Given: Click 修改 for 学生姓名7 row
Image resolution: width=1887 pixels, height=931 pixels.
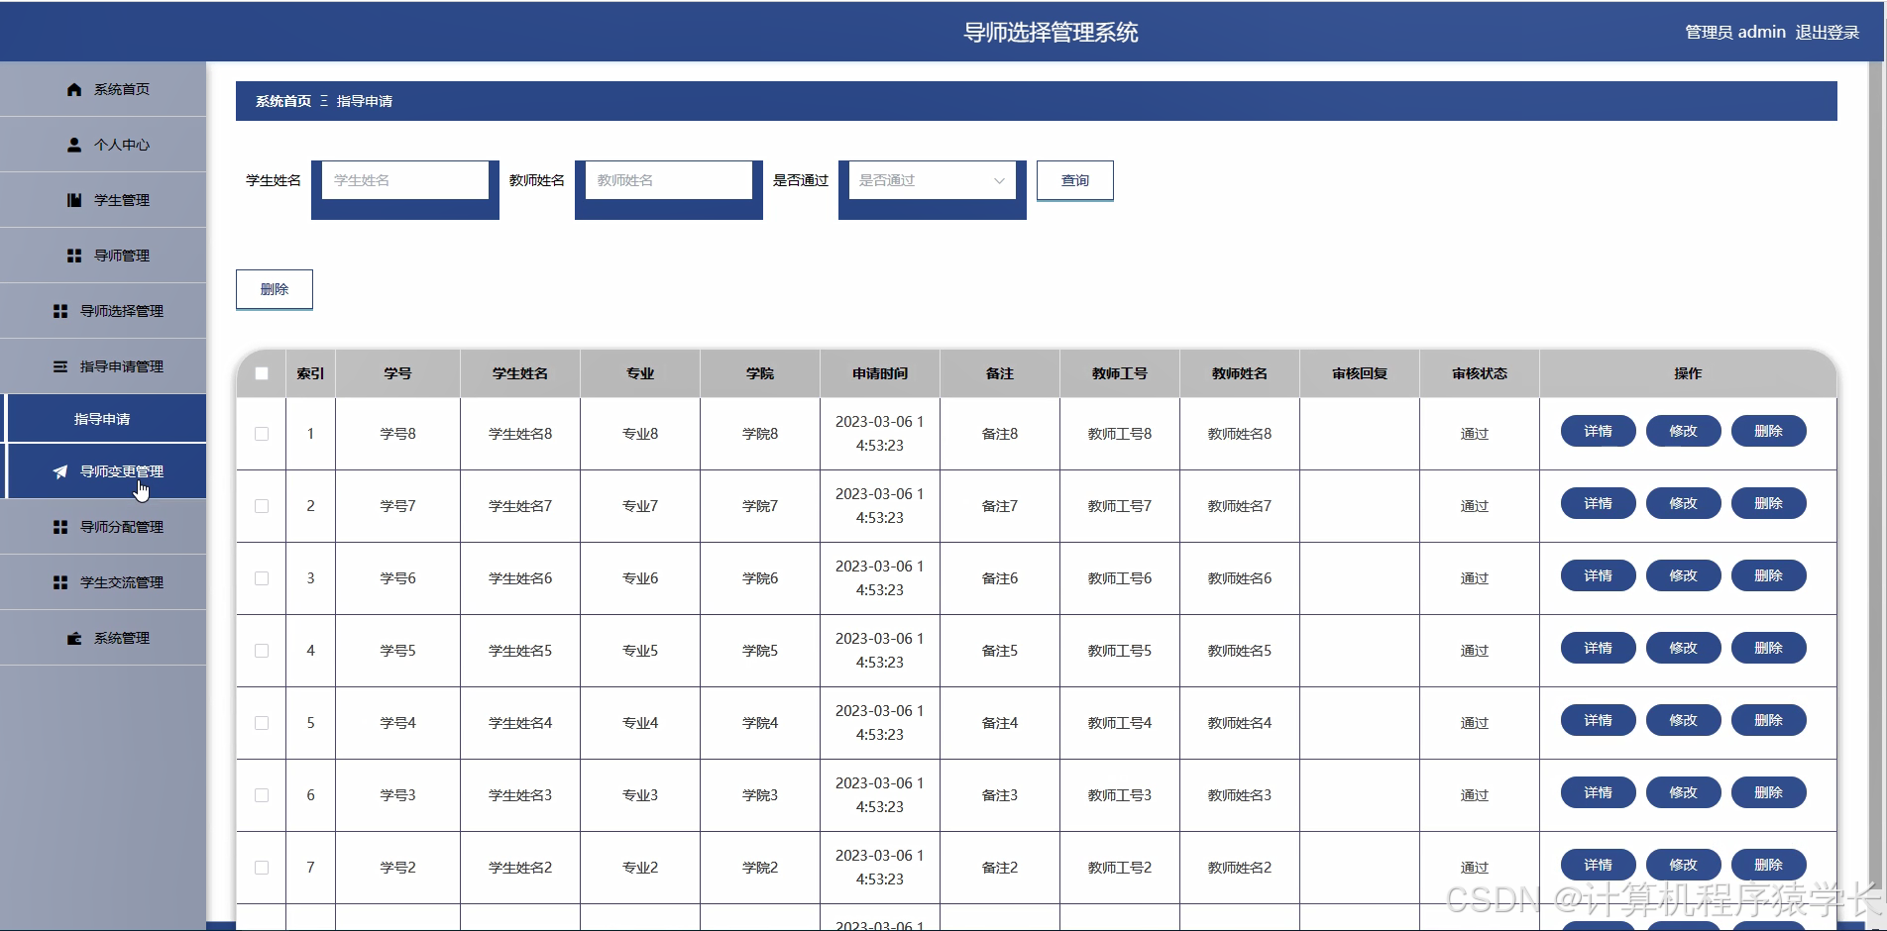Looking at the screenshot, I should (1684, 503).
